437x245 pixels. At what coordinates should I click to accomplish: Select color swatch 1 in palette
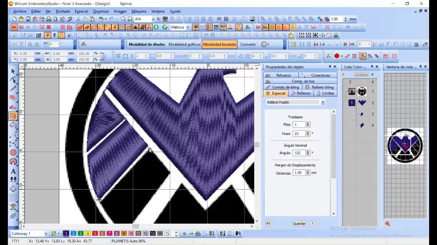(66, 233)
